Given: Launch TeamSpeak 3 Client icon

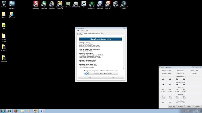Looking at the screenshot, I should coord(124,4).
